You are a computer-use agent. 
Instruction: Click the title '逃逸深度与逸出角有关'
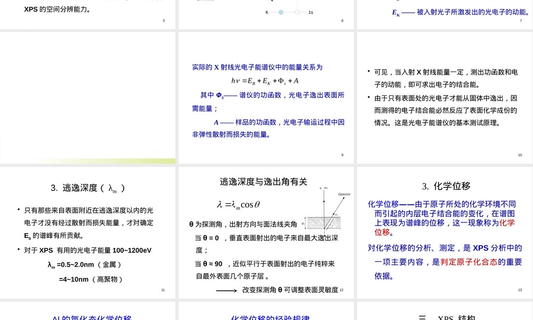point(263,181)
